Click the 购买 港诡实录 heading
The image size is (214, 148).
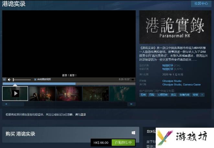20,134
